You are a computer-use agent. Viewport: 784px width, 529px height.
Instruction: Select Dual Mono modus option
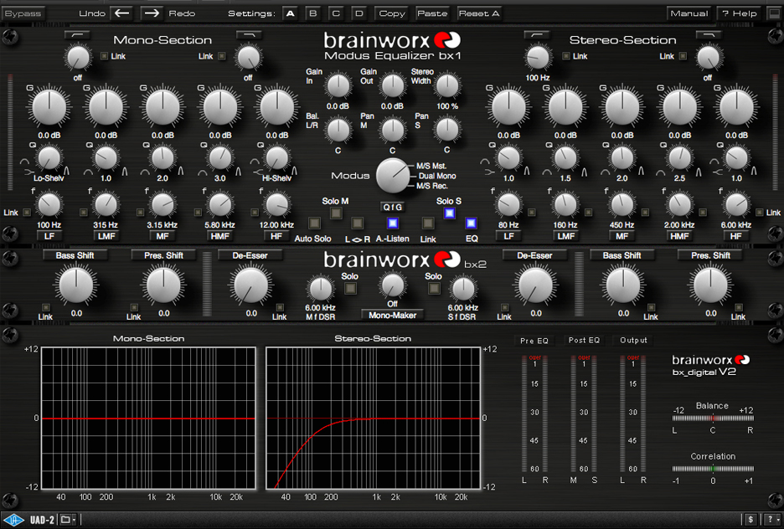coord(437,176)
